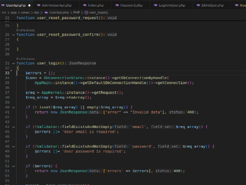The height and width of the screenshot is (185, 246).
Task: Click 'User password is required' string
Action: (x=93, y=151)
